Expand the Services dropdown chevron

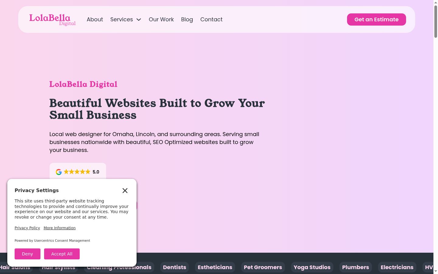pos(139,19)
